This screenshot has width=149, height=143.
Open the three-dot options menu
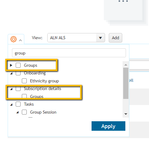tap(123, 1)
